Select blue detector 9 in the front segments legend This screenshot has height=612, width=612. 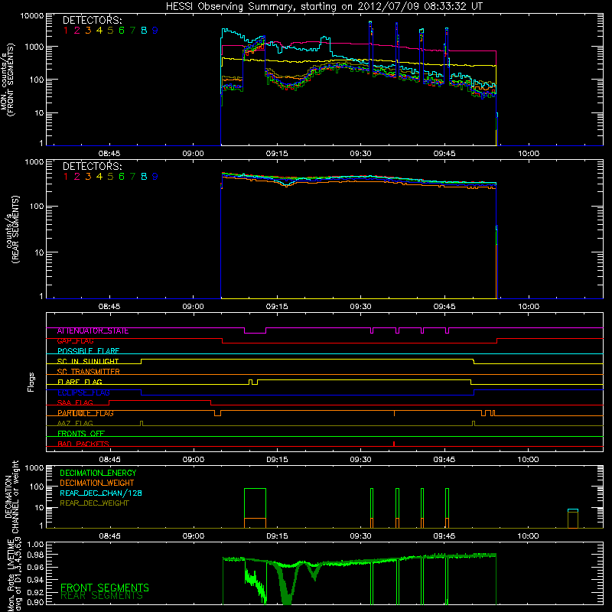[155, 31]
